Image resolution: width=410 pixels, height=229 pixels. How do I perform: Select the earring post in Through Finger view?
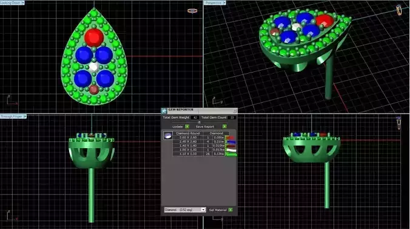(x=91, y=195)
